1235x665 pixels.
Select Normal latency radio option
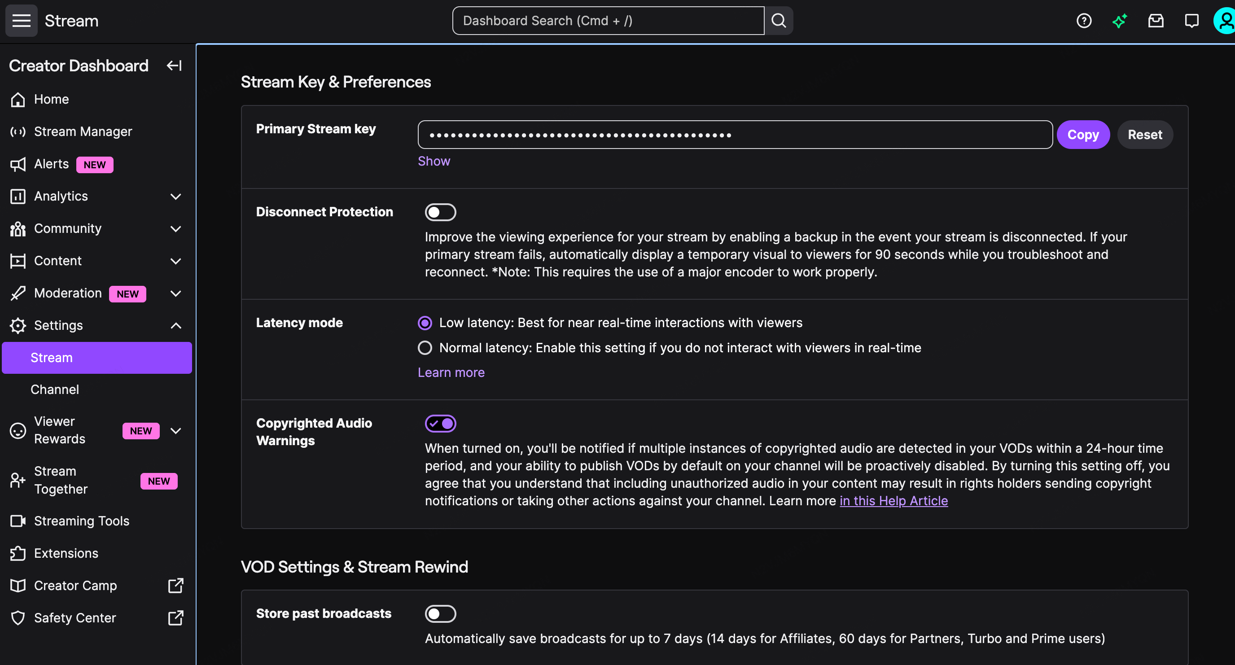pyautogui.click(x=425, y=348)
